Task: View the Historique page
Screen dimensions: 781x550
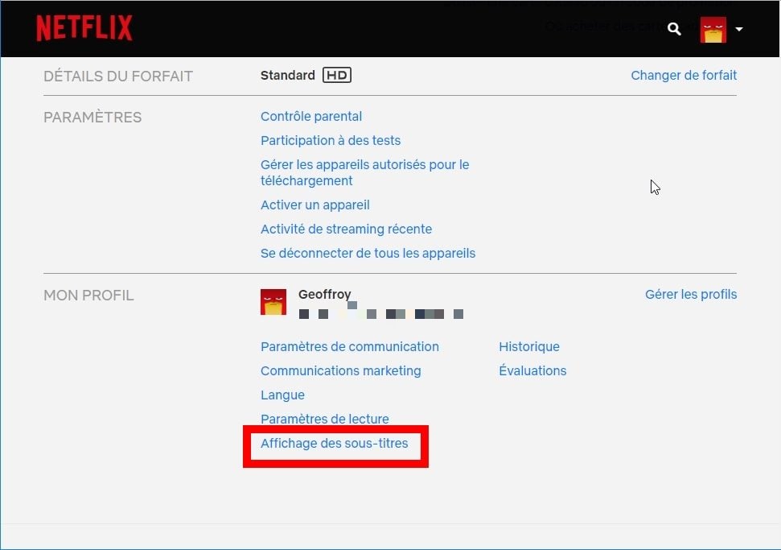Action: coord(529,346)
